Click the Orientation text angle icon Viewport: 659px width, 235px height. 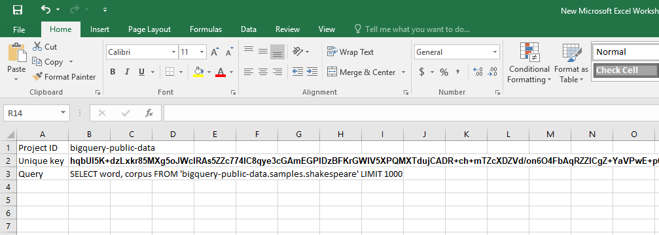coord(298,52)
